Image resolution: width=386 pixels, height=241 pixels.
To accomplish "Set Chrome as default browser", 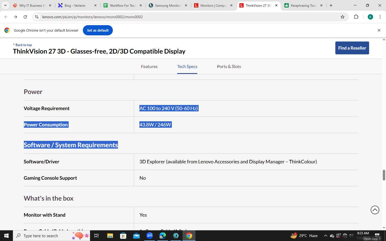I will coord(98,30).
